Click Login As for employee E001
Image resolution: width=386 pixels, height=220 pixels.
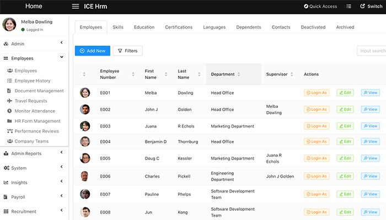[x=317, y=93]
